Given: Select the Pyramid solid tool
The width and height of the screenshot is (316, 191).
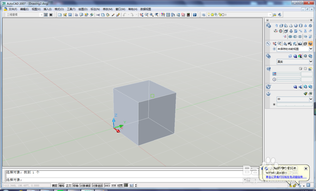Looking at the screenshot, I should [305, 25].
